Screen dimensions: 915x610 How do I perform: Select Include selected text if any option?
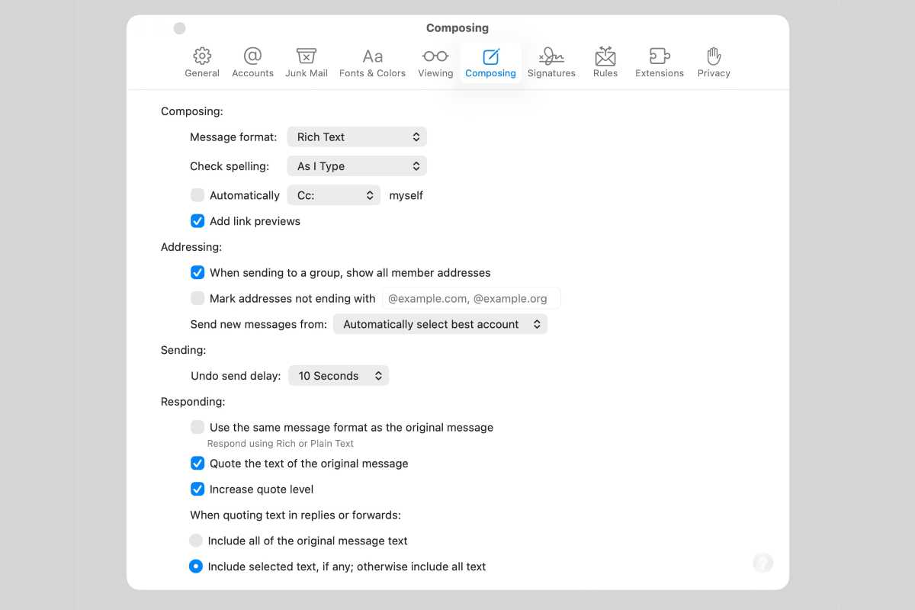click(x=196, y=566)
